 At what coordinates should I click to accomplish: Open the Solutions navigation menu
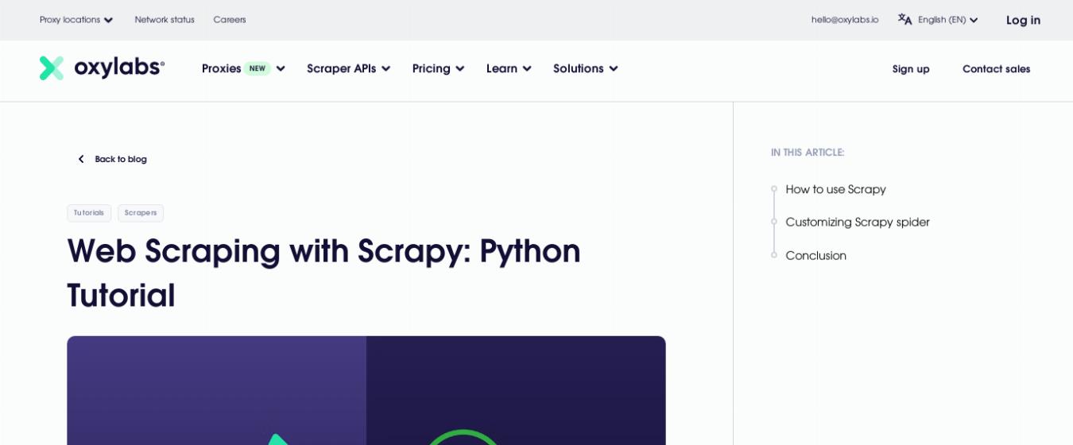click(585, 68)
